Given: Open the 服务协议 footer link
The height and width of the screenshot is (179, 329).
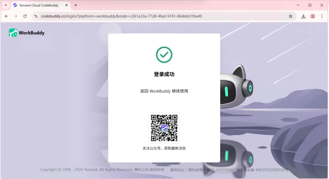Looking at the screenshot, I should pyautogui.click(x=178, y=170).
